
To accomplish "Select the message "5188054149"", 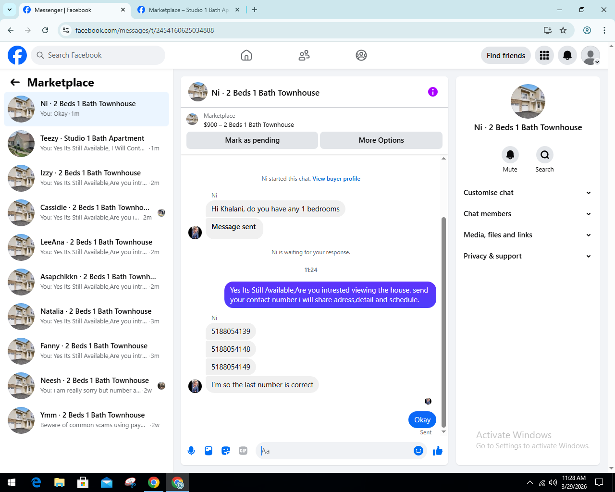I will 231,367.
